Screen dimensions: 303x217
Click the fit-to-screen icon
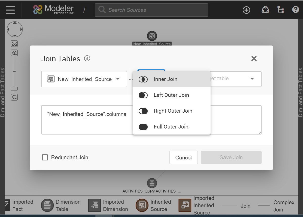pyautogui.click(x=14, y=44)
